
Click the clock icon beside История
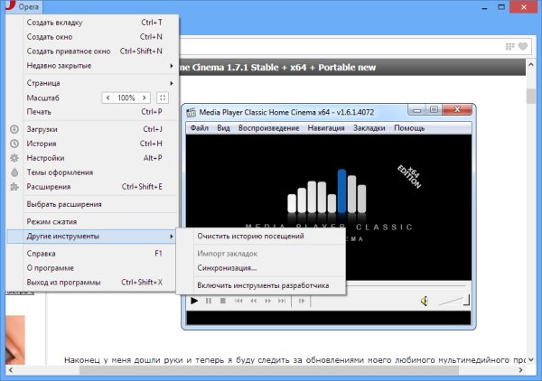[14, 144]
